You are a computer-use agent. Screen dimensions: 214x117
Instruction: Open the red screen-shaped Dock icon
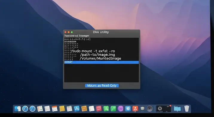point(99,109)
